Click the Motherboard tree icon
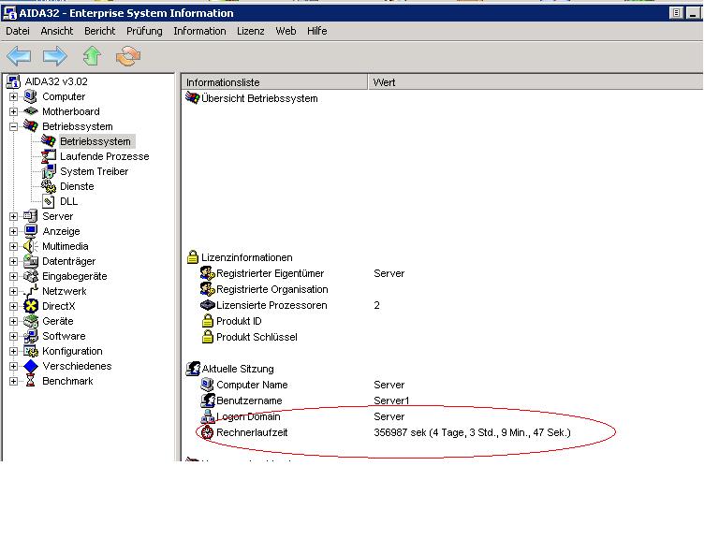This screenshot has width=719, height=539. pyautogui.click(x=31, y=111)
